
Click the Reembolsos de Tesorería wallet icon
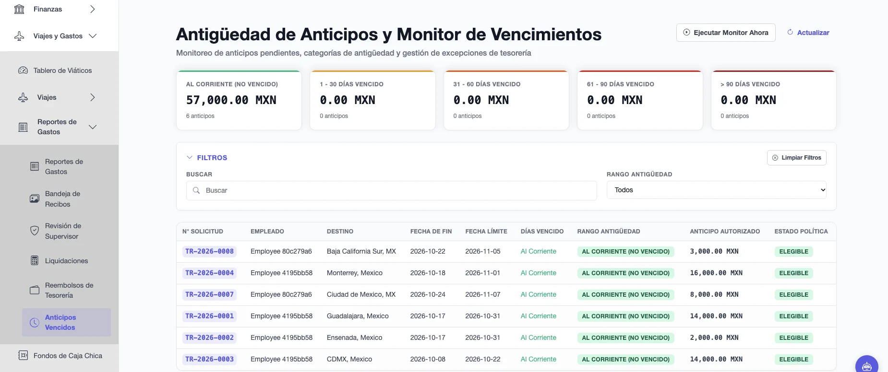(x=35, y=290)
